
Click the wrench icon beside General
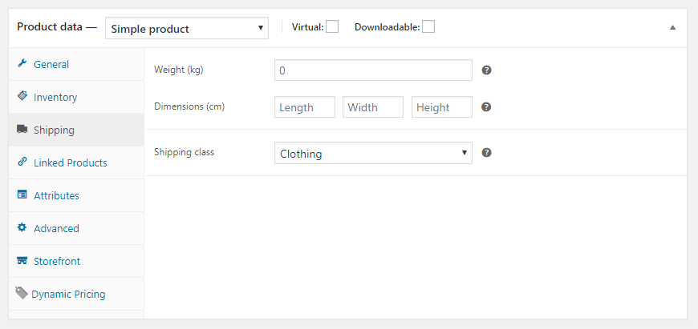click(22, 63)
